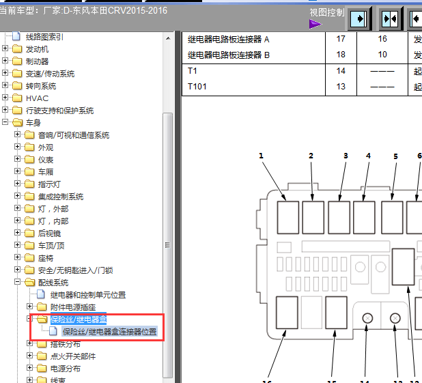422x383 pixels.
Task: Open 继电器和控制单元位置 page
Action: [x=88, y=295]
